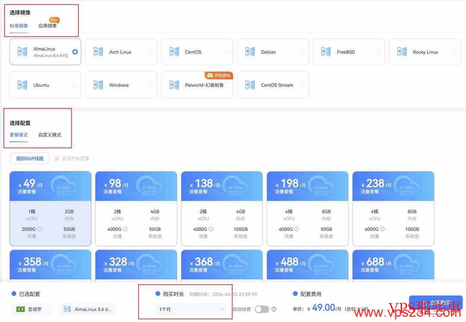The height and width of the screenshot is (322, 466).
Task: Click the Rocky Linux image icon
Action: (x=402, y=52)
